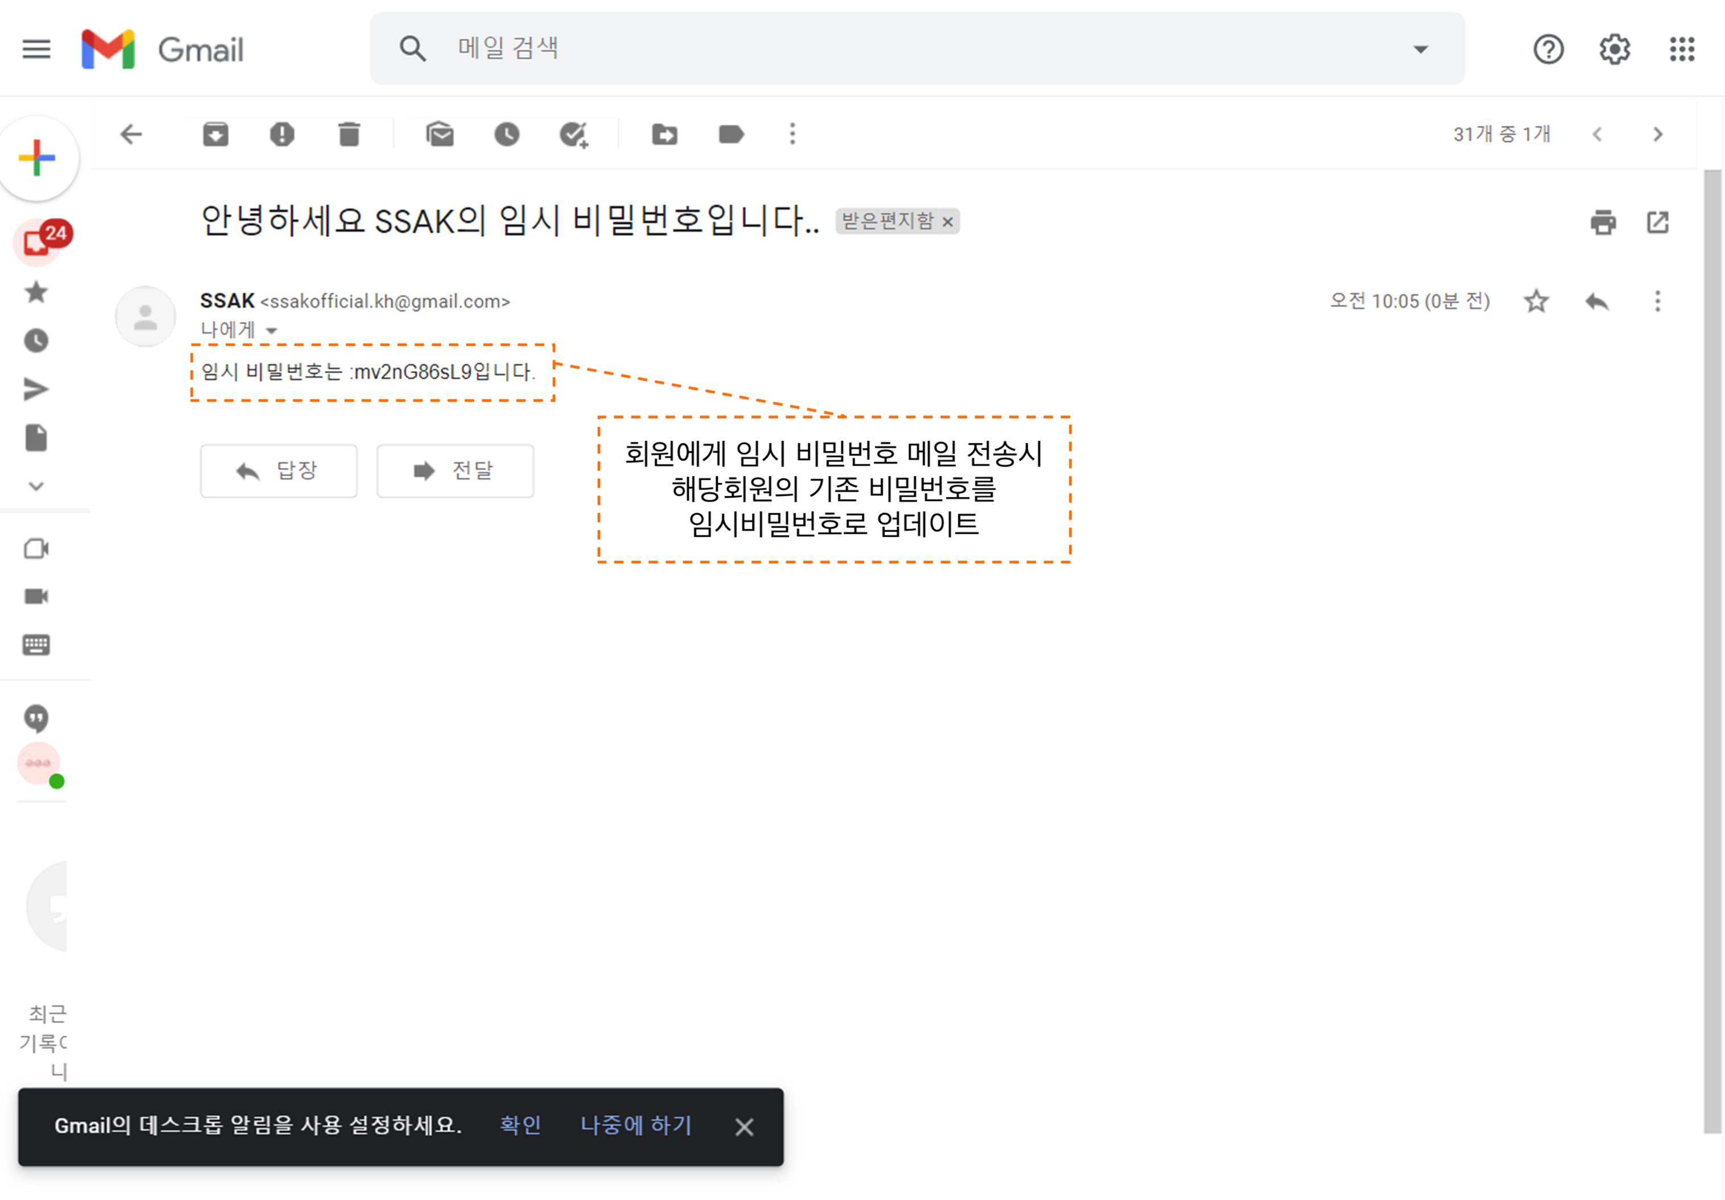The image size is (1725, 1200).
Task: Remove the 받은편지함 label with x
Action: (x=948, y=222)
